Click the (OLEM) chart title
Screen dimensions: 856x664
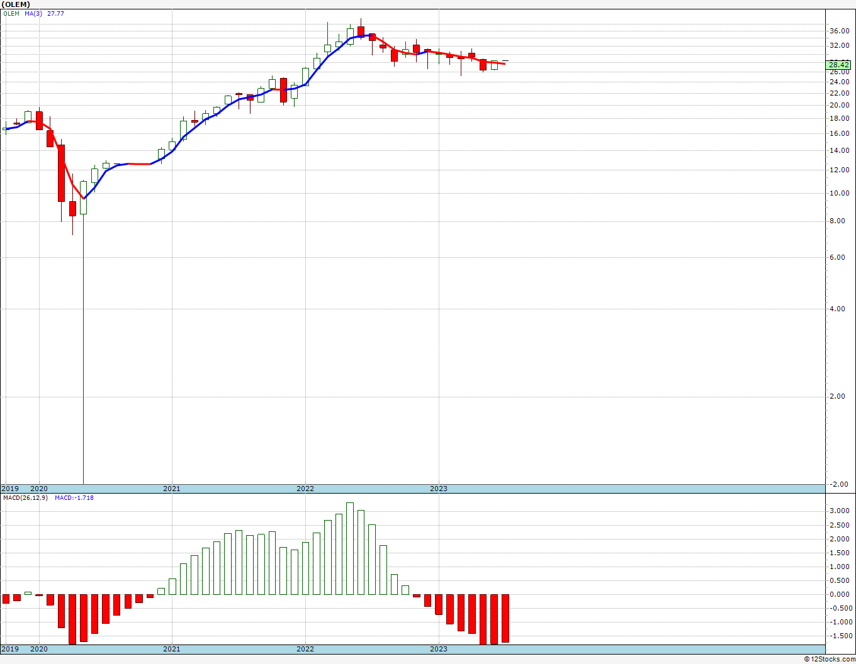click(16, 4)
